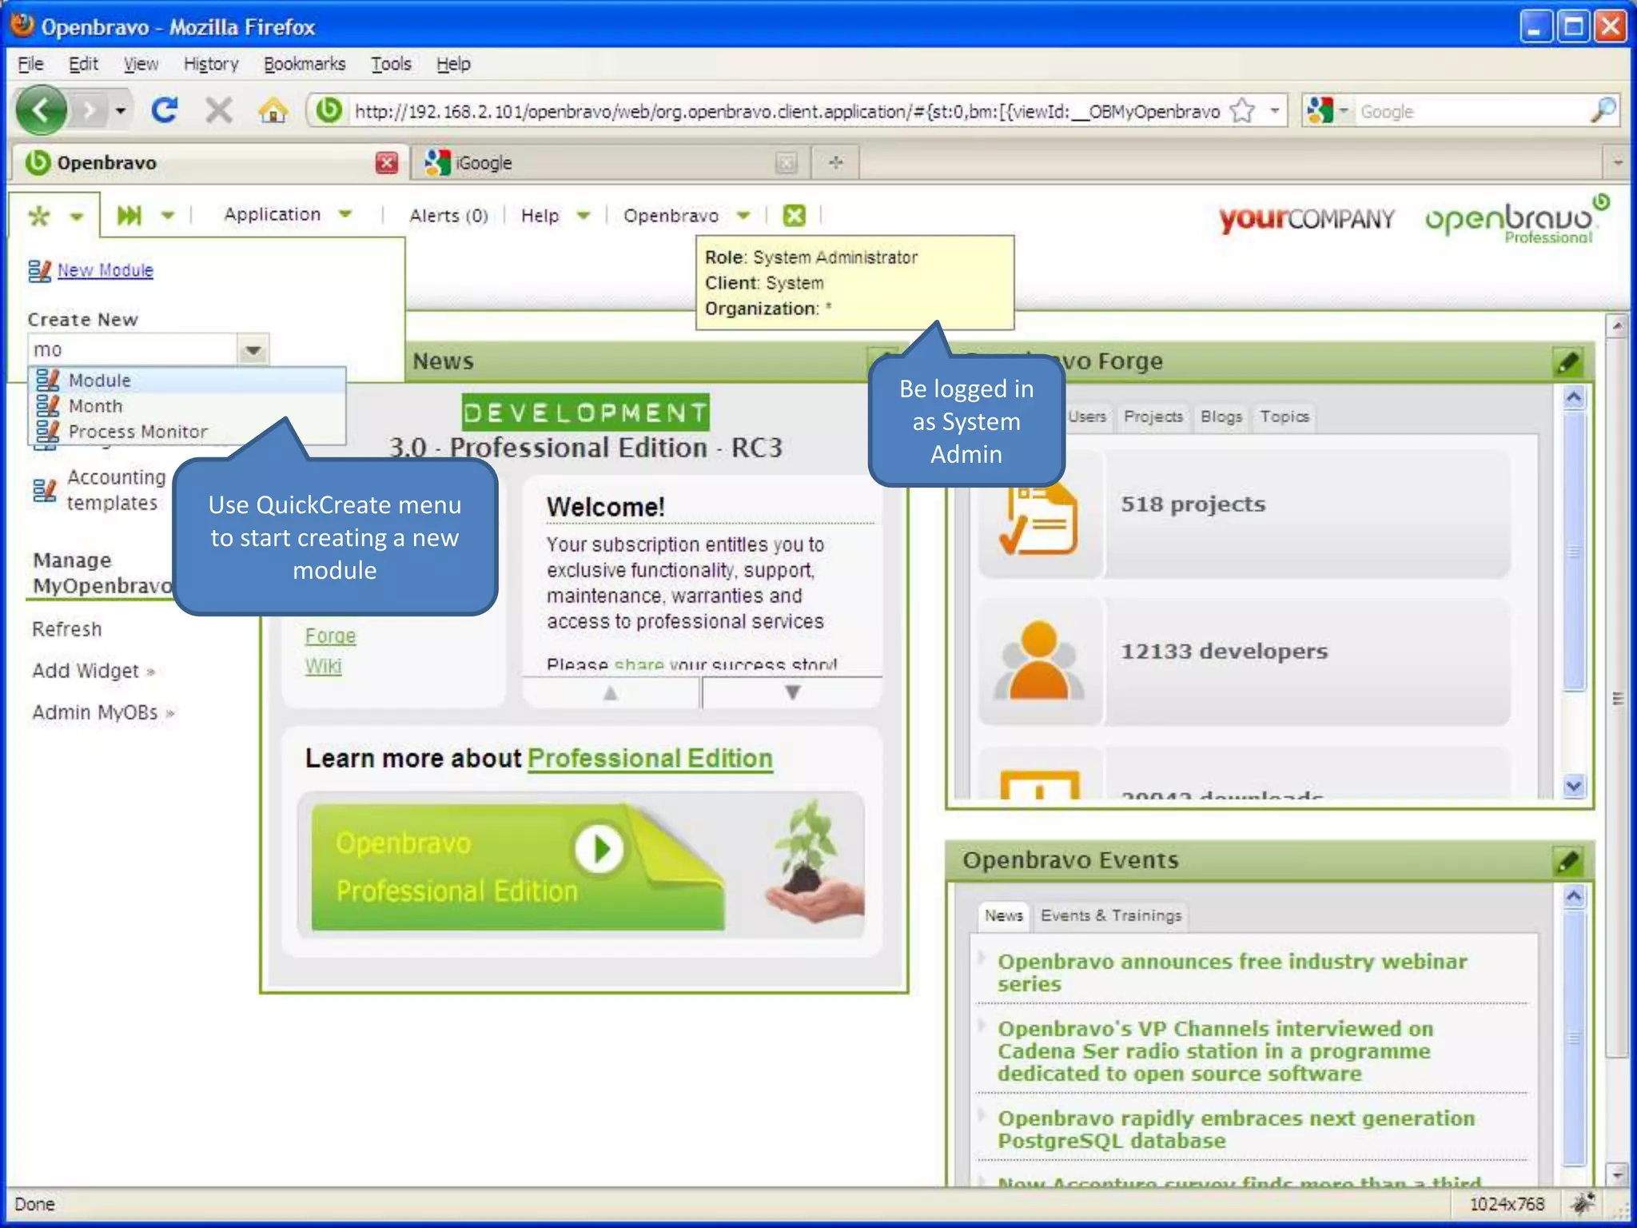Open the Professional Edition link
The width and height of the screenshot is (1637, 1228).
650,758
